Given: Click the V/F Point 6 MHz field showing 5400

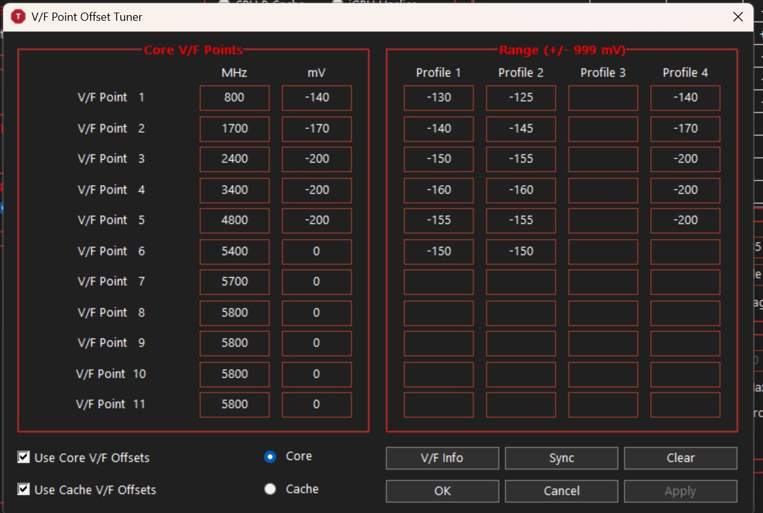Looking at the screenshot, I should tap(234, 251).
